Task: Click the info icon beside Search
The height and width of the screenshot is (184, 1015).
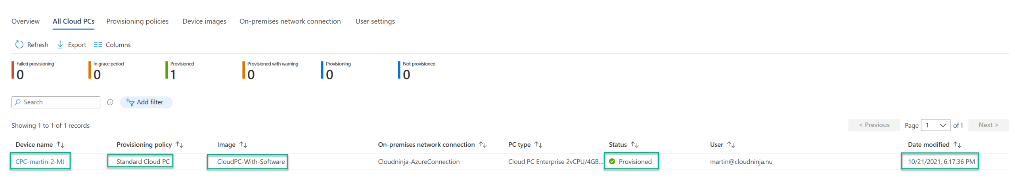Action: [x=110, y=102]
